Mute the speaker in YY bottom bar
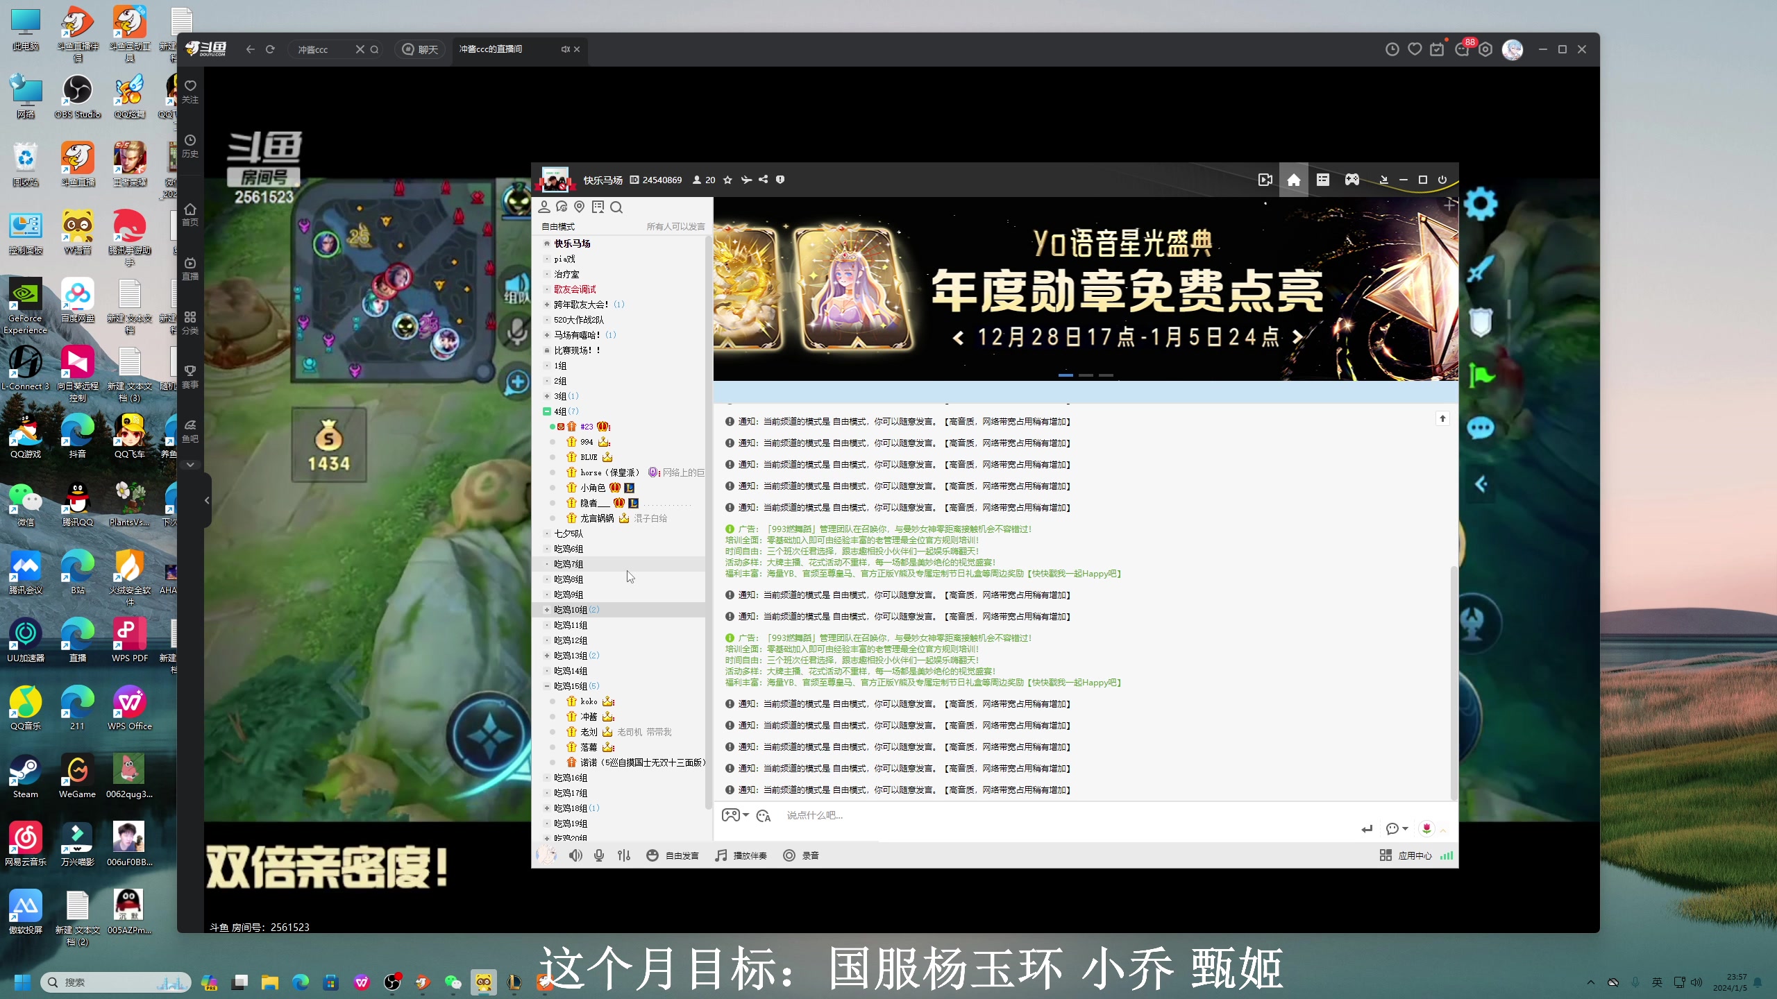The width and height of the screenshot is (1777, 999). (x=575, y=855)
